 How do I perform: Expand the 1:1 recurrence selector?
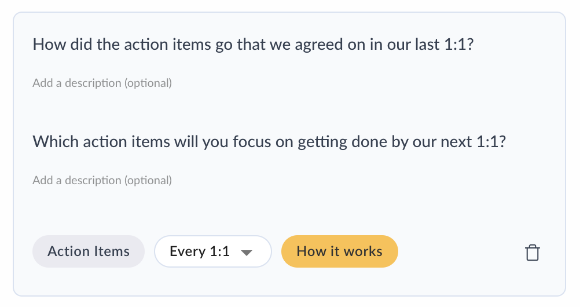[212, 251]
